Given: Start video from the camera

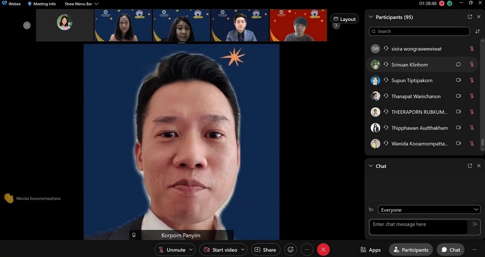Looking at the screenshot, I should 219,249.
